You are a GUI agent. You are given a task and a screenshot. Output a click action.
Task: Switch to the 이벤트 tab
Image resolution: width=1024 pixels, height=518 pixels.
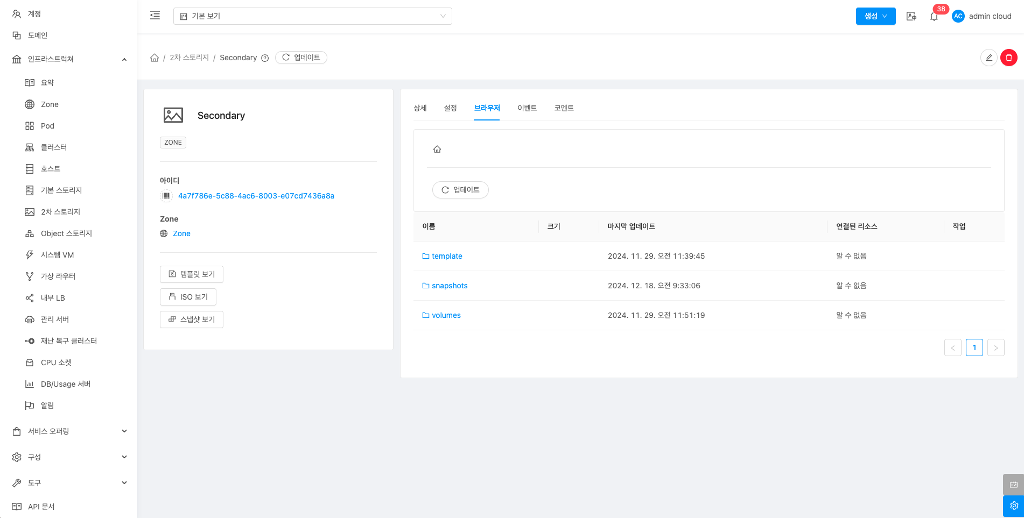click(x=527, y=108)
